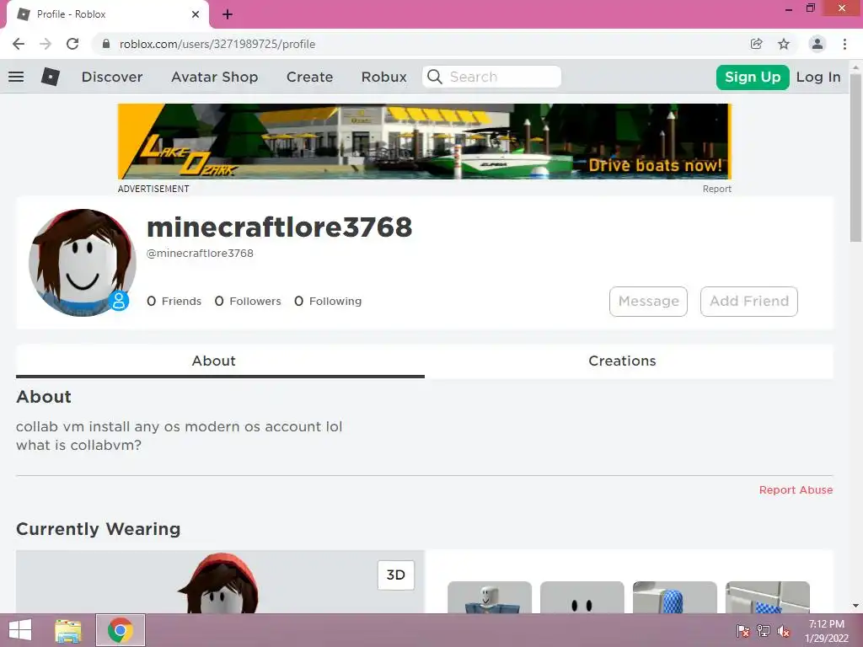Launch File Explorer from the taskbar
863x647 pixels.
pyautogui.click(x=68, y=630)
